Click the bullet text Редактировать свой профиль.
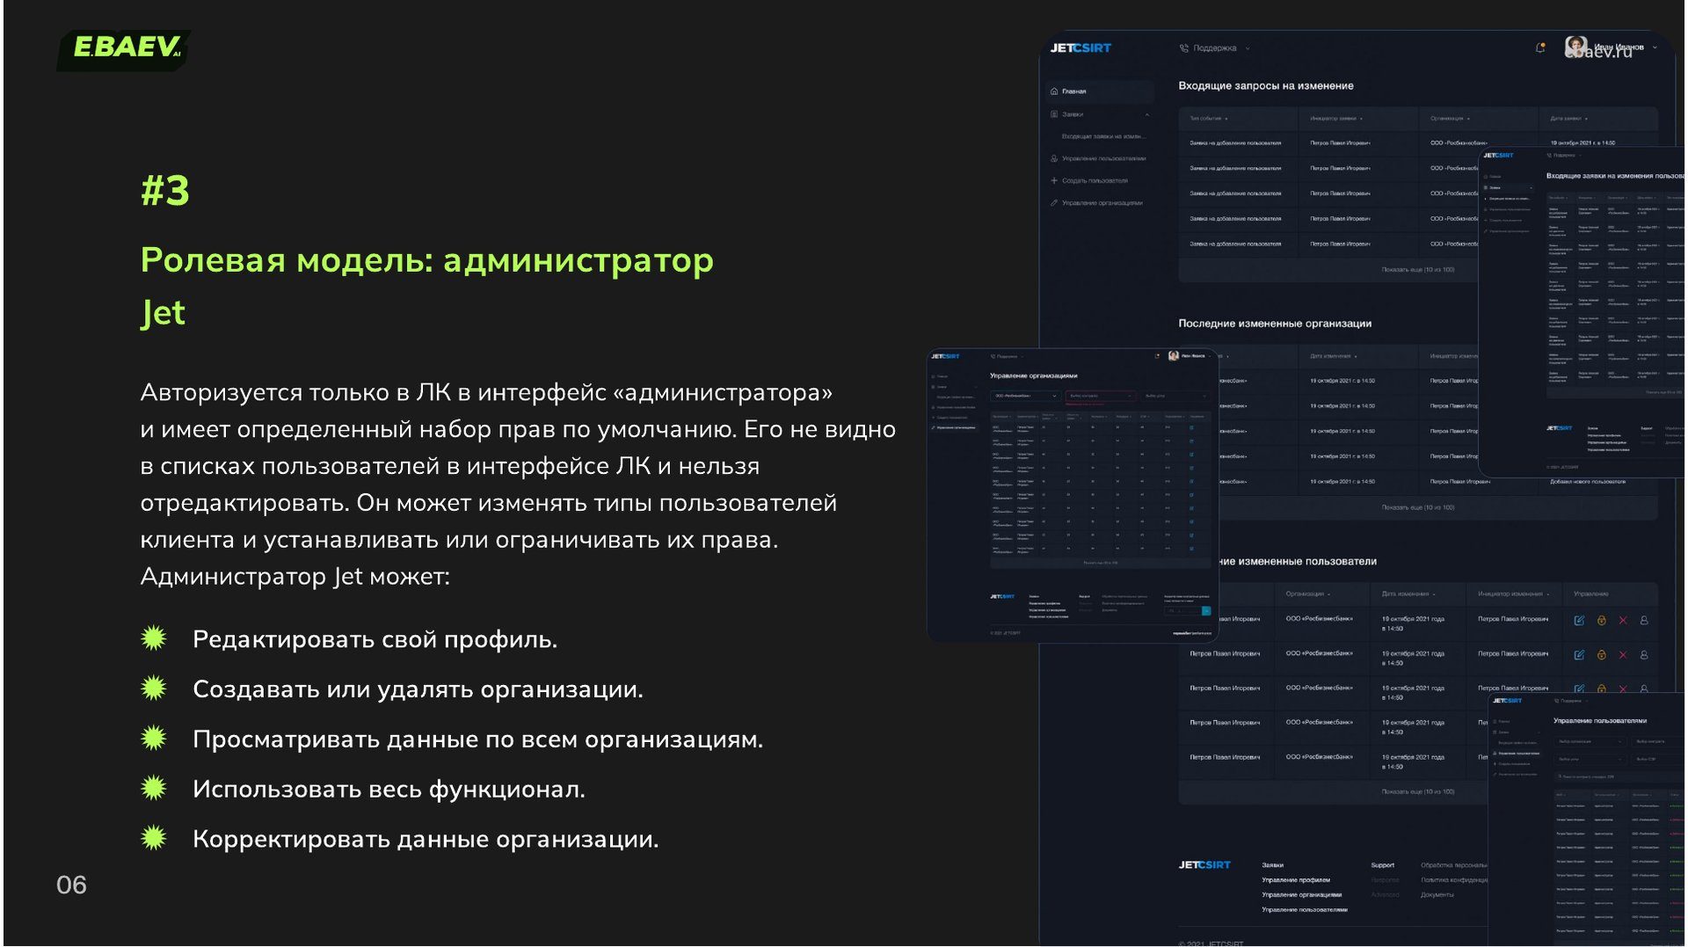The height and width of the screenshot is (947, 1688). [375, 639]
